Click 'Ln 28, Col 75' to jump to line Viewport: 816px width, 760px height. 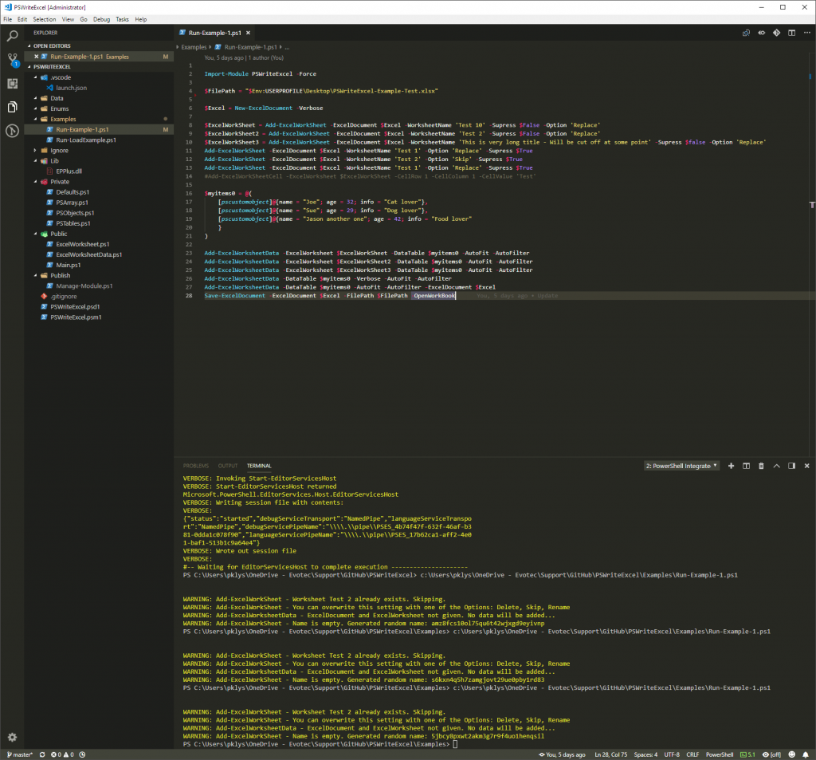tap(610, 754)
